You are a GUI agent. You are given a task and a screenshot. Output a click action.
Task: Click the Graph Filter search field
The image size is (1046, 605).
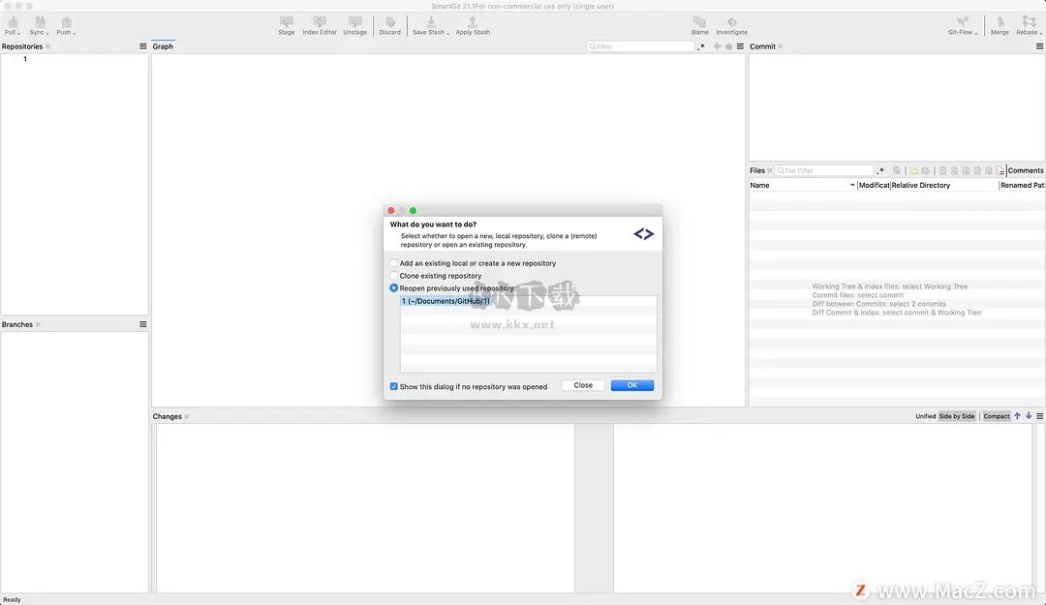click(640, 46)
